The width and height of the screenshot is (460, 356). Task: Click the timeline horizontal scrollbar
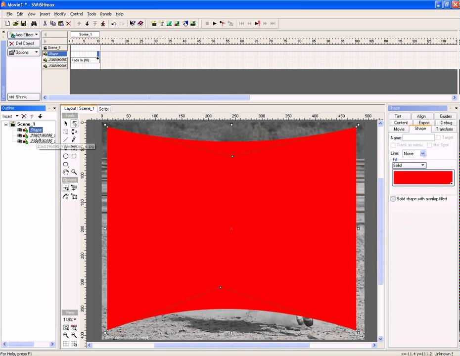click(x=149, y=97)
